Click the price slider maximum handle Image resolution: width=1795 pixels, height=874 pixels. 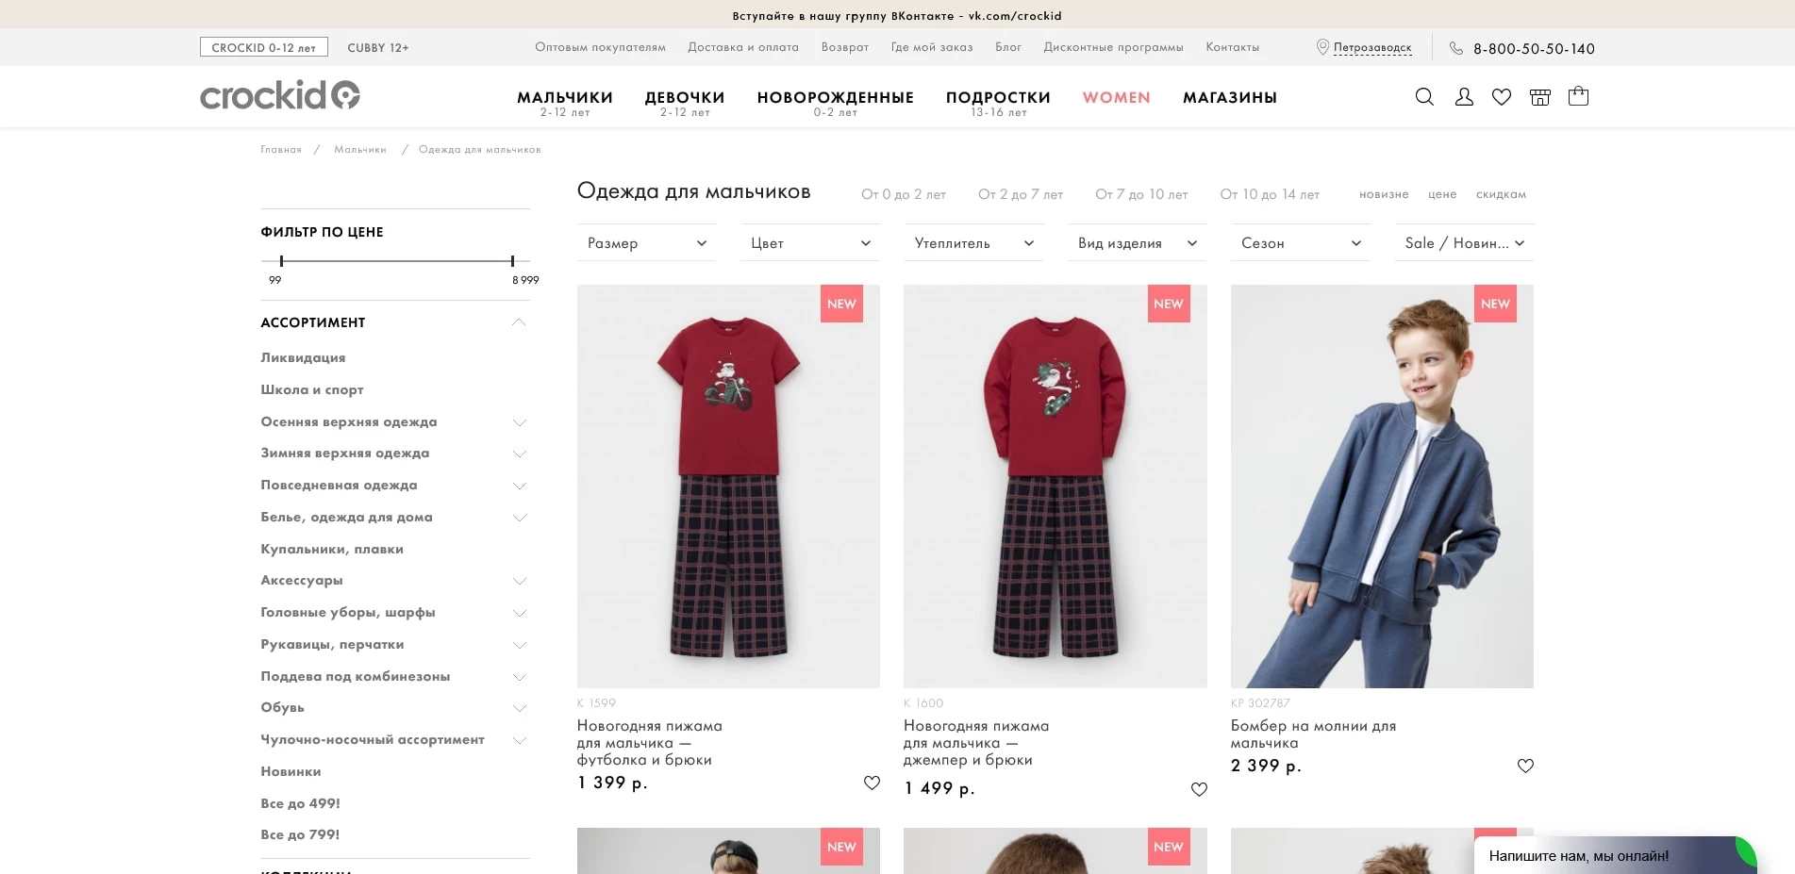pyautogui.click(x=512, y=261)
